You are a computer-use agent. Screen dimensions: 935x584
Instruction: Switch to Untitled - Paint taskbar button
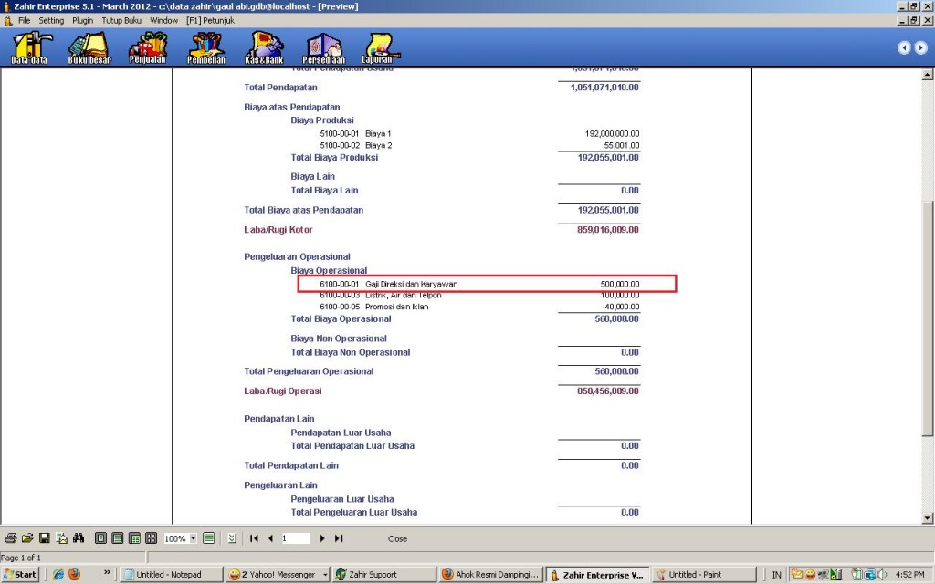tap(704, 575)
